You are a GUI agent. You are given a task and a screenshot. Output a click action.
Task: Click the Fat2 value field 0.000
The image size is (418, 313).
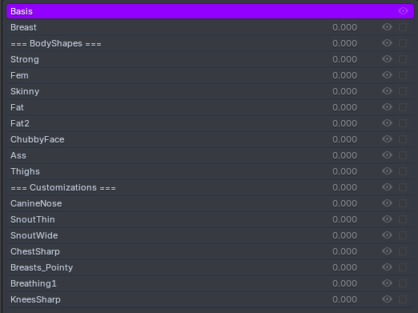pyautogui.click(x=344, y=123)
